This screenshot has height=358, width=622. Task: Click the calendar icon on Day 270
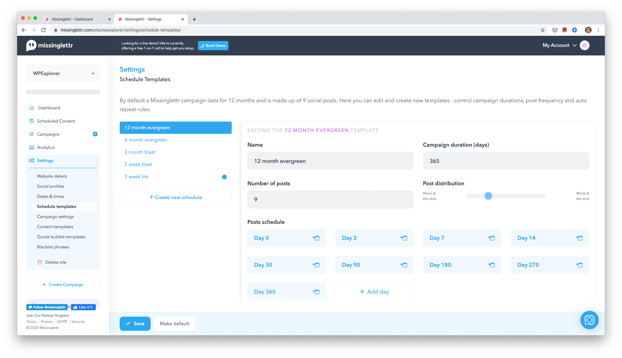pyautogui.click(x=579, y=265)
